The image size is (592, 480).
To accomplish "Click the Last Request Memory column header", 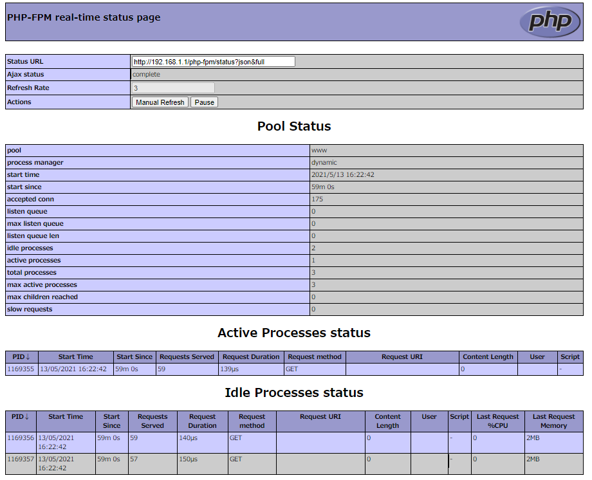I will click(553, 420).
